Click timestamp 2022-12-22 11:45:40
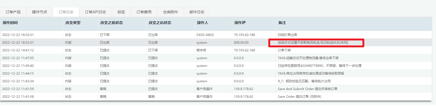Screen dimensions: 436x106 18,66
